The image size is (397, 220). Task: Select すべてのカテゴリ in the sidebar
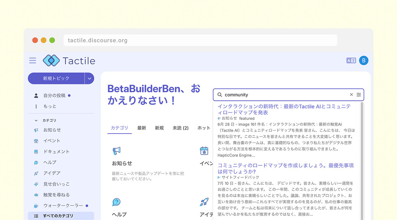[58, 216]
